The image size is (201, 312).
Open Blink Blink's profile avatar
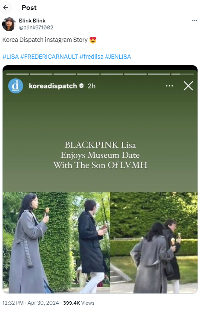(9, 24)
